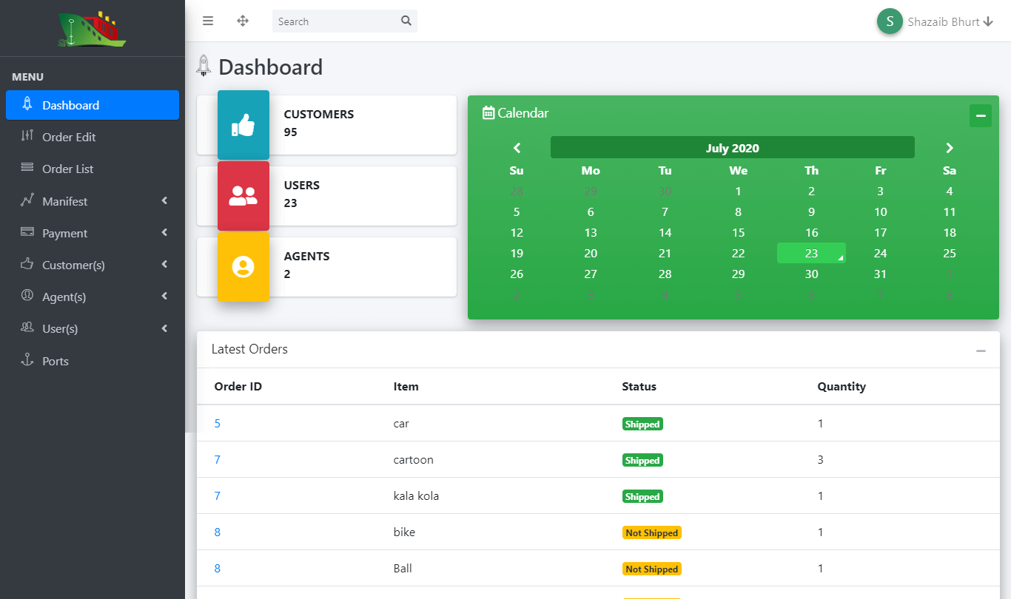Viewport: 1011px width, 599px height.
Task: Click the thumbs-up Customers tile icon
Action: [243, 125]
